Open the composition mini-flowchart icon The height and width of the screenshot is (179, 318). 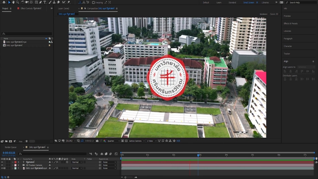[91, 154]
